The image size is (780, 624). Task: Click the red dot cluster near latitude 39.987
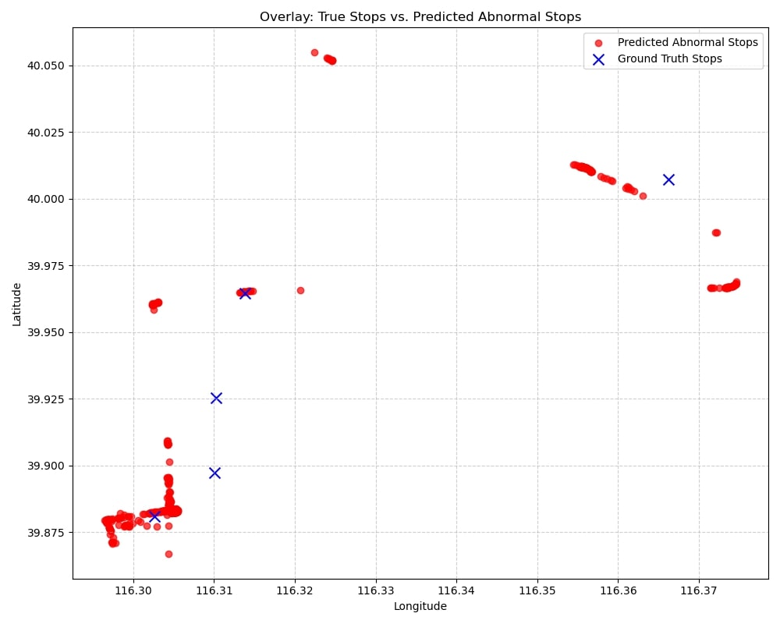pos(716,233)
